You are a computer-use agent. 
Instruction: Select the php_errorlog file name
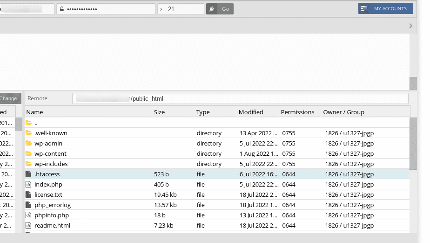click(x=53, y=205)
